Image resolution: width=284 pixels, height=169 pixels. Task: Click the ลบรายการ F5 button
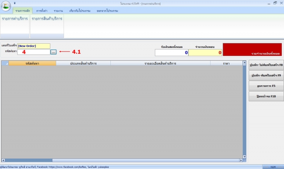click(x=266, y=86)
